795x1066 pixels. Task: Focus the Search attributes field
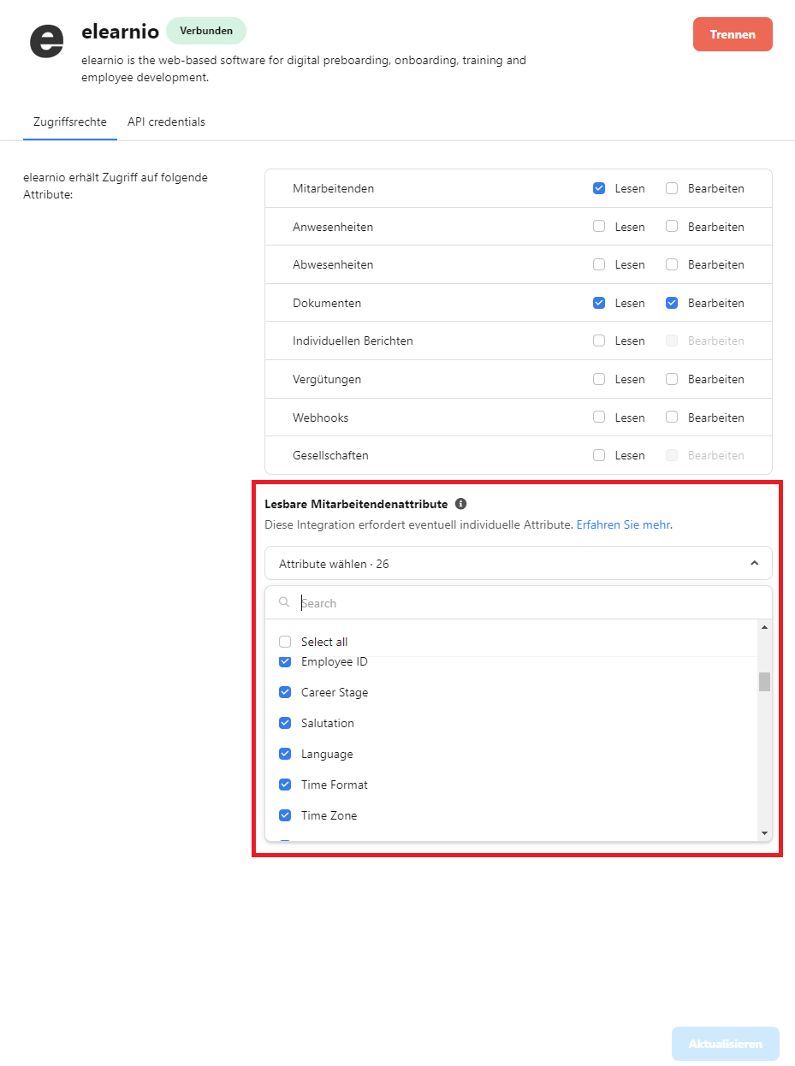point(518,603)
